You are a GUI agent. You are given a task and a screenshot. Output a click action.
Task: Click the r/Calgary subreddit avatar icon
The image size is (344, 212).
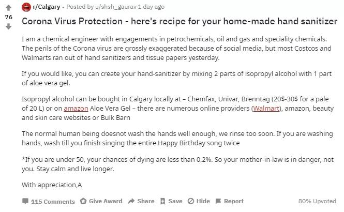[x=26, y=7]
